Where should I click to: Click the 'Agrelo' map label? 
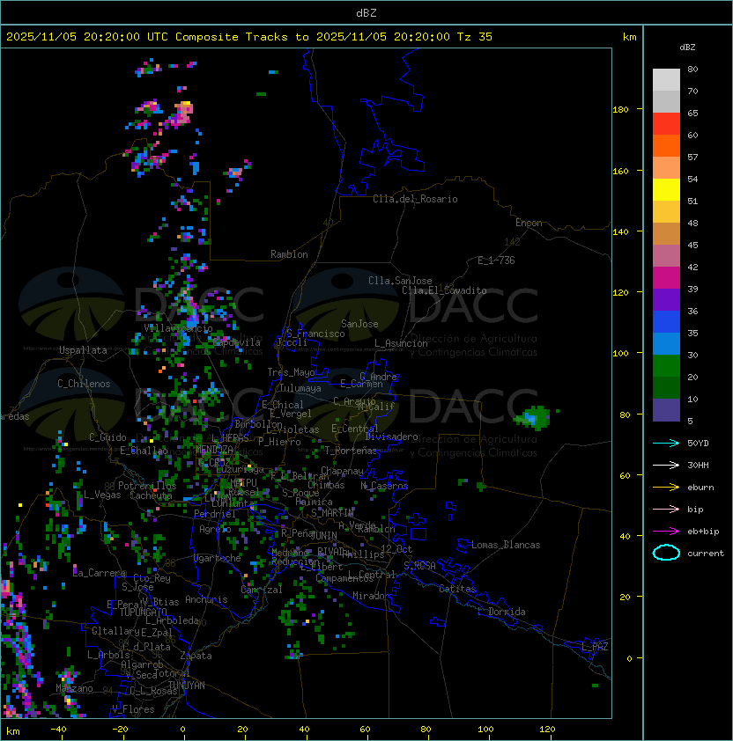pyautogui.click(x=215, y=529)
